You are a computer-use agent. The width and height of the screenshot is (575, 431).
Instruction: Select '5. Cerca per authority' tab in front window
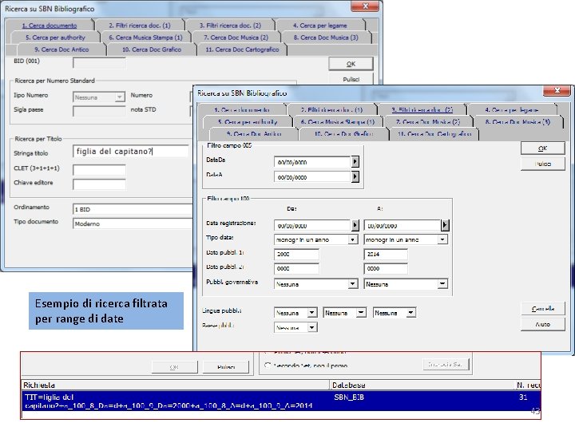pyautogui.click(x=248, y=121)
